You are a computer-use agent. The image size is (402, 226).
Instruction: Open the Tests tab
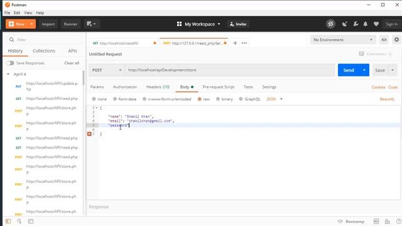click(x=248, y=87)
